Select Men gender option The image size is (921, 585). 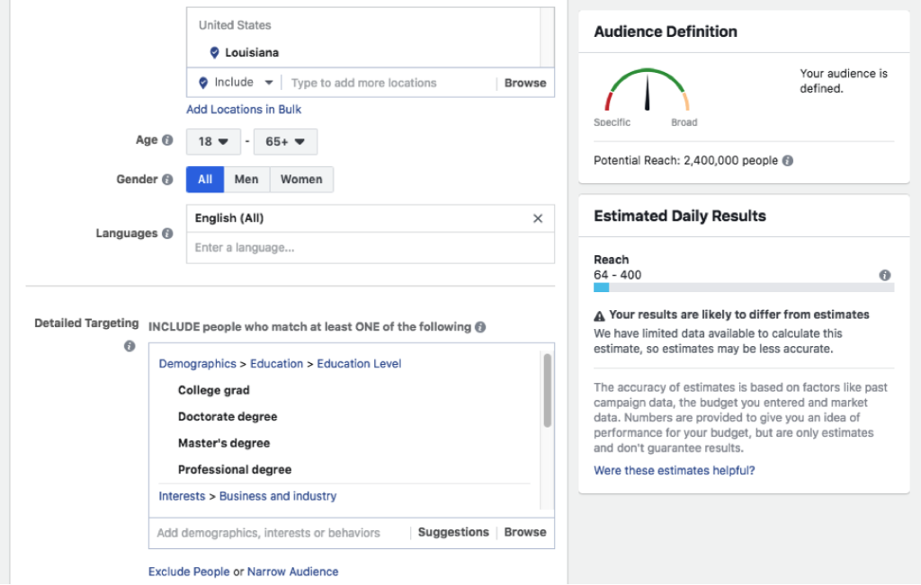(246, 180)
